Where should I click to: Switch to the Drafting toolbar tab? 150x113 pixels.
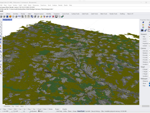[x=122, y=14]
